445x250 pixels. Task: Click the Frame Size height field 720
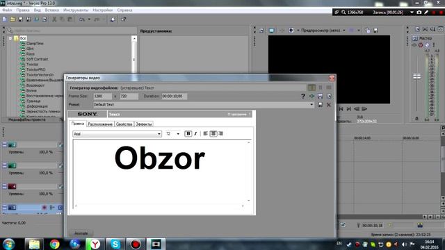tap(129, 97)
